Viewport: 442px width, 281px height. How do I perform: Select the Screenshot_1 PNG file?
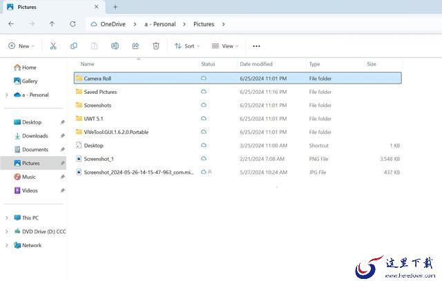tap(98, 159)
